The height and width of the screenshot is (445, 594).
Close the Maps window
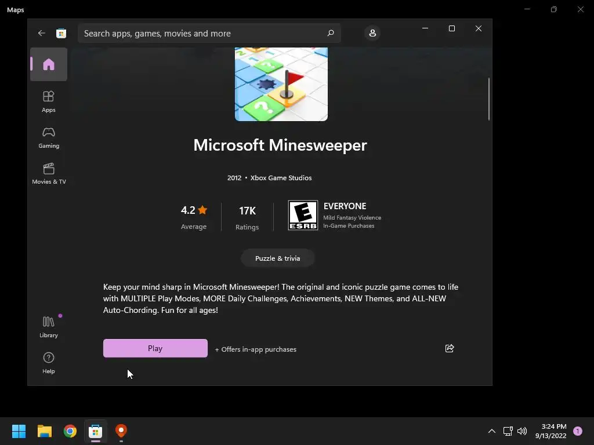(580, 9)
